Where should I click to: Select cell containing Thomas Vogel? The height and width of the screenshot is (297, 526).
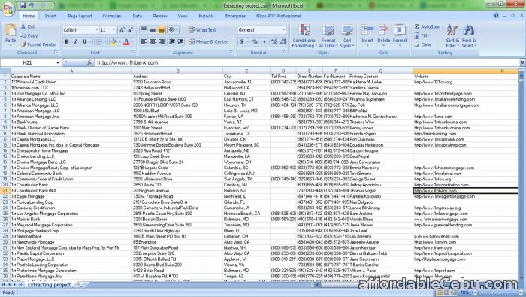[381, 191]
